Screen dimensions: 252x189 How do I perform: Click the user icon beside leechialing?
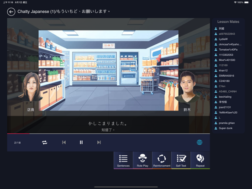click(216, 97)
